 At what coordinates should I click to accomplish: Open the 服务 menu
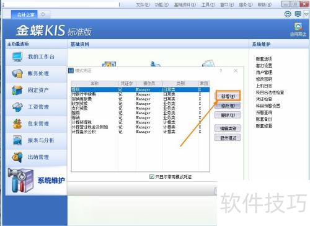[x=246, y=4]
